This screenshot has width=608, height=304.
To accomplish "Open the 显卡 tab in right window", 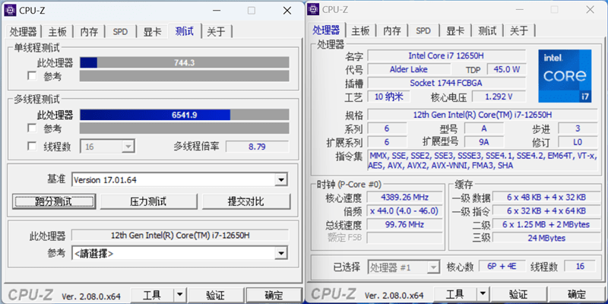I will (454, 31).
